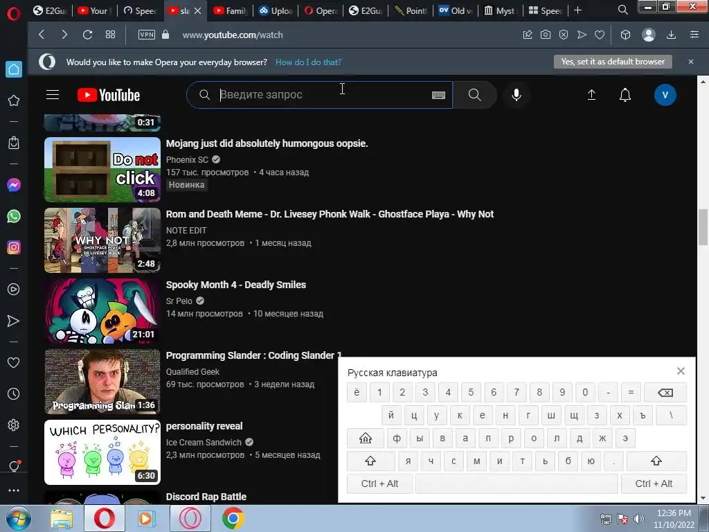Screen dimensions: 709x532
Task: Click the page vertical scrollbar thumb
Action: coord(703,227)
